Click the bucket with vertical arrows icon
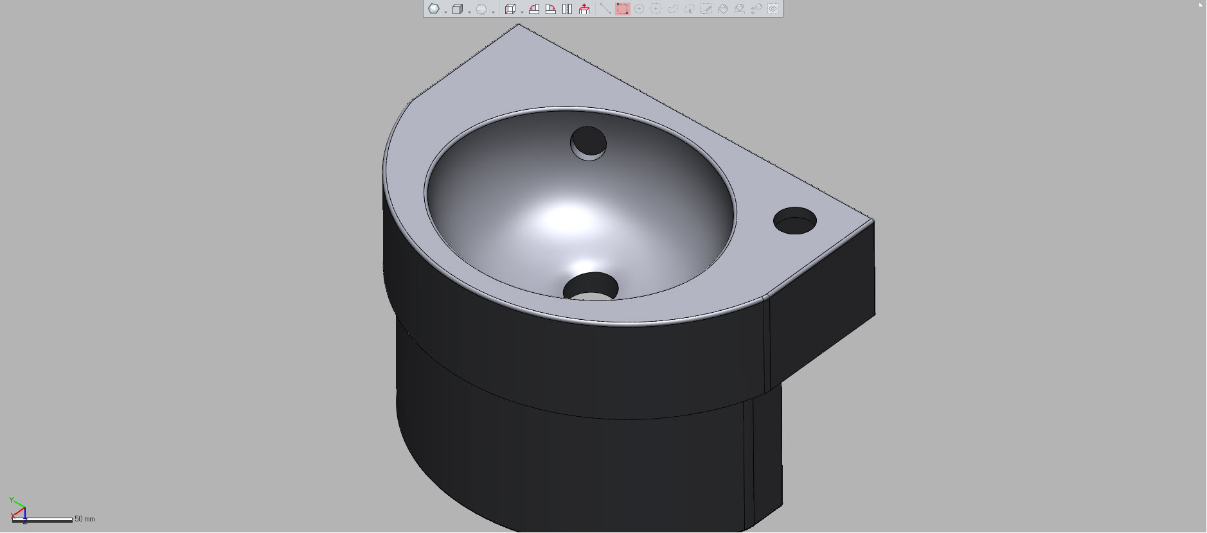Screen dimensions: 1207x533 tap(756, 9)
